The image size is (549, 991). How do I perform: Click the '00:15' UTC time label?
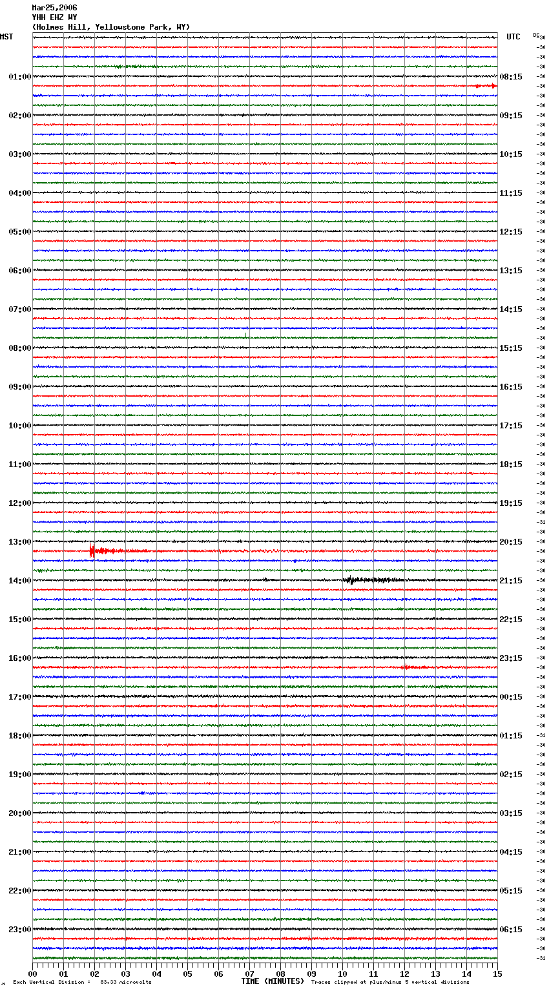(511, 697)
